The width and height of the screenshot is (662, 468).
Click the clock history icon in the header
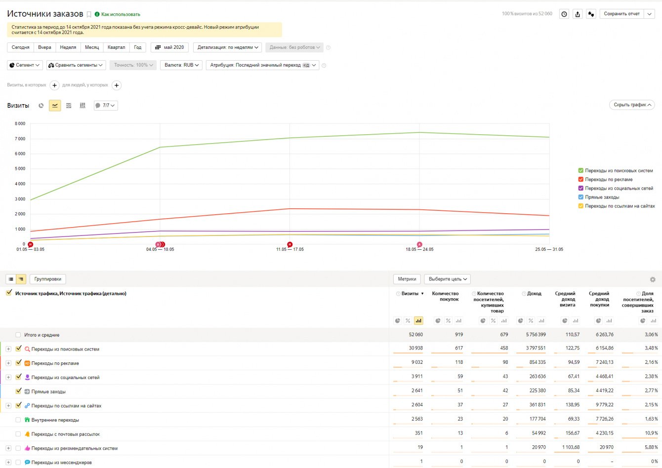tap(564, 14)
